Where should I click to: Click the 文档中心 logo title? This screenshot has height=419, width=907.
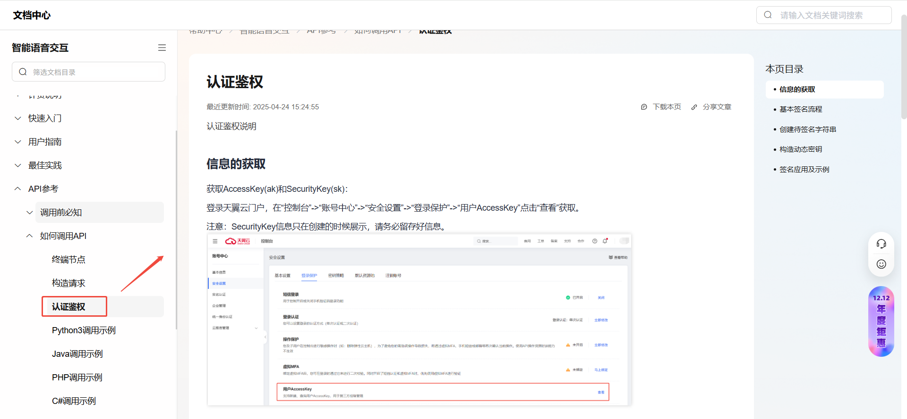[32, 15]
